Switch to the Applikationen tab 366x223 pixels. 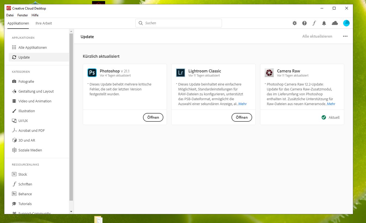pos(18,23)
